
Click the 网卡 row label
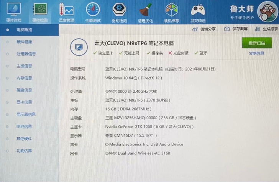(74, 153)
